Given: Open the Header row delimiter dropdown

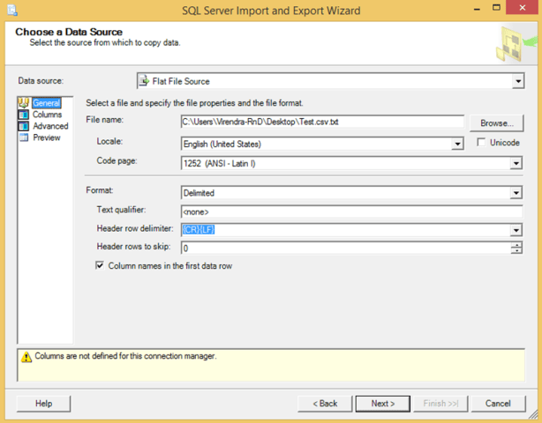Looking at the screenshot, I should 516,230.
